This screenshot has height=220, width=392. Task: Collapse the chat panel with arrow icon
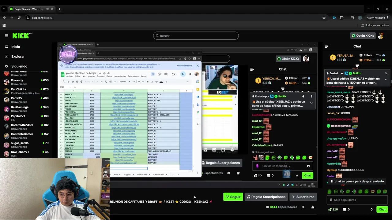click(326, 46)
